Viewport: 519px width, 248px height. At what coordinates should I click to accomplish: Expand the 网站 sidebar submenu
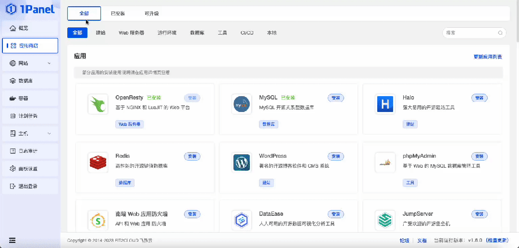(x=30, y=63)
